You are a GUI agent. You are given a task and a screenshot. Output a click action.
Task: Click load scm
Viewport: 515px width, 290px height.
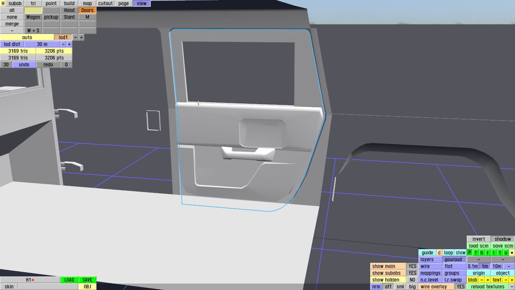(479, 246)
